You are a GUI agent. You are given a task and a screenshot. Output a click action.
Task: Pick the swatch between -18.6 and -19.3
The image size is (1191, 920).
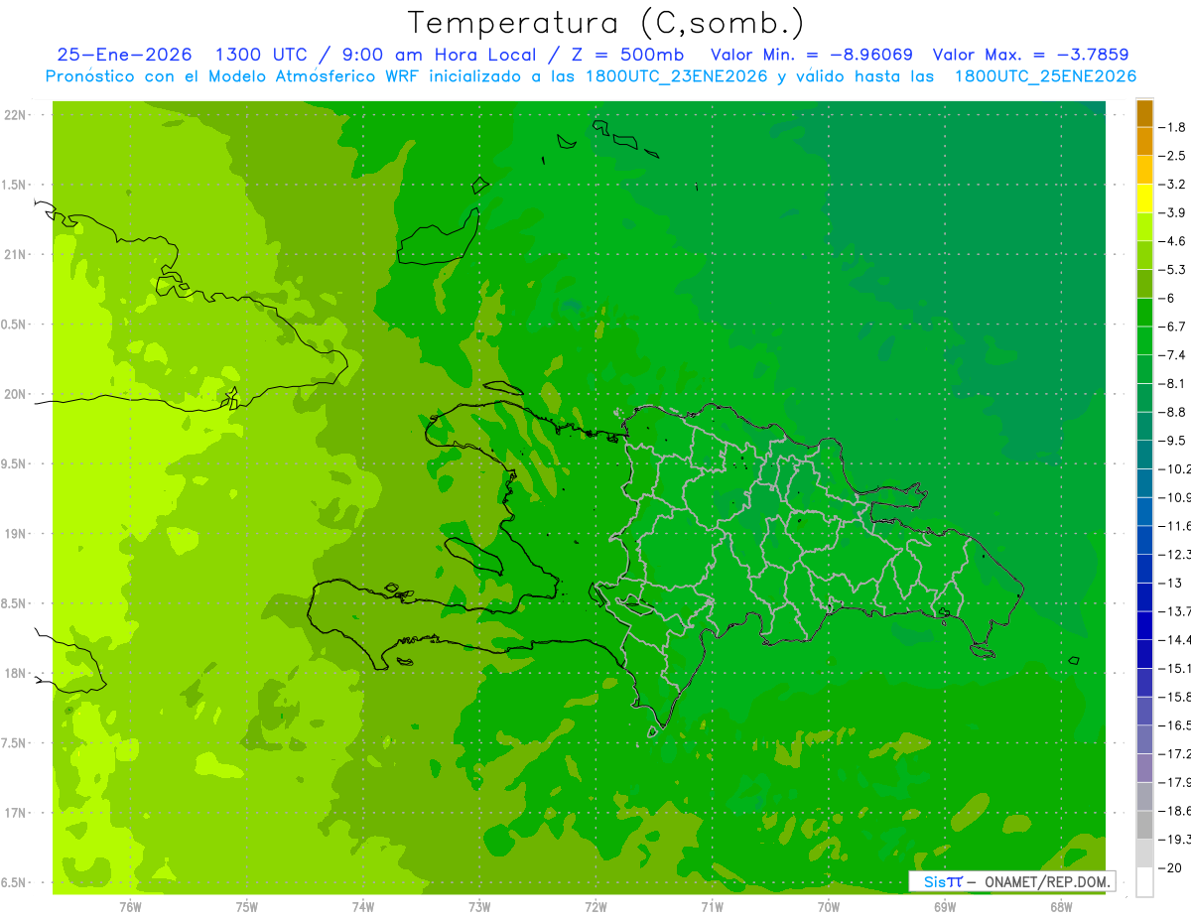[x=1144, y=825]
